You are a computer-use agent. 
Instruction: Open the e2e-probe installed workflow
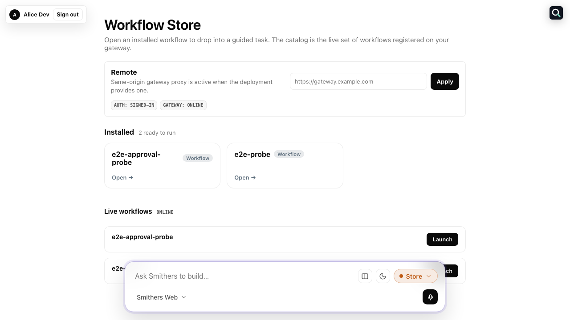coord(285,165)
